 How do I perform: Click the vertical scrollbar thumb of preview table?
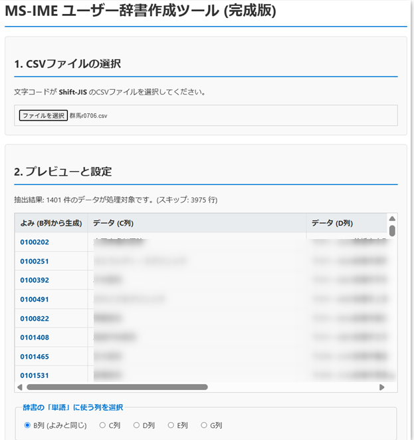[x=392, y=231]
